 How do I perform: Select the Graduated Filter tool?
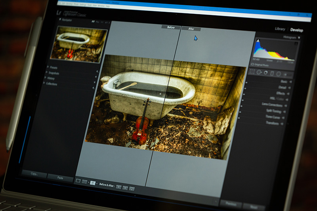272,73
